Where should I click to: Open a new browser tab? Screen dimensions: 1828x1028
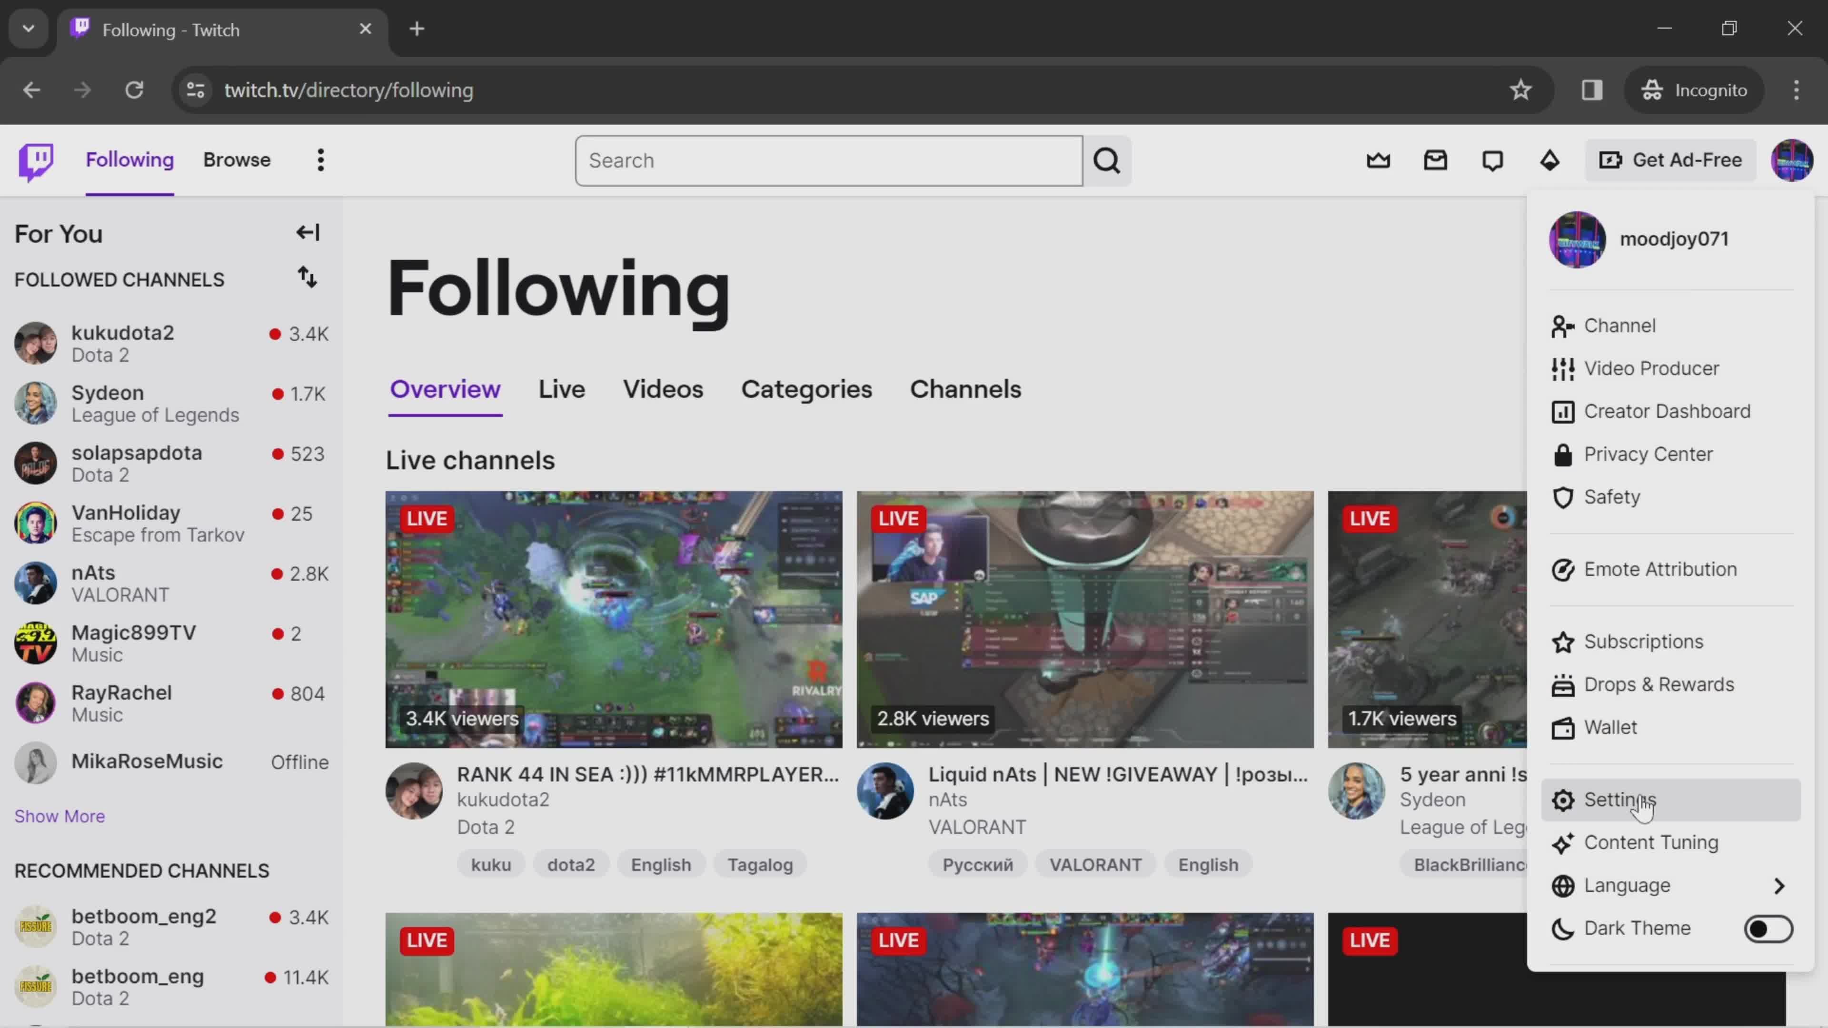tap(417, 29)
